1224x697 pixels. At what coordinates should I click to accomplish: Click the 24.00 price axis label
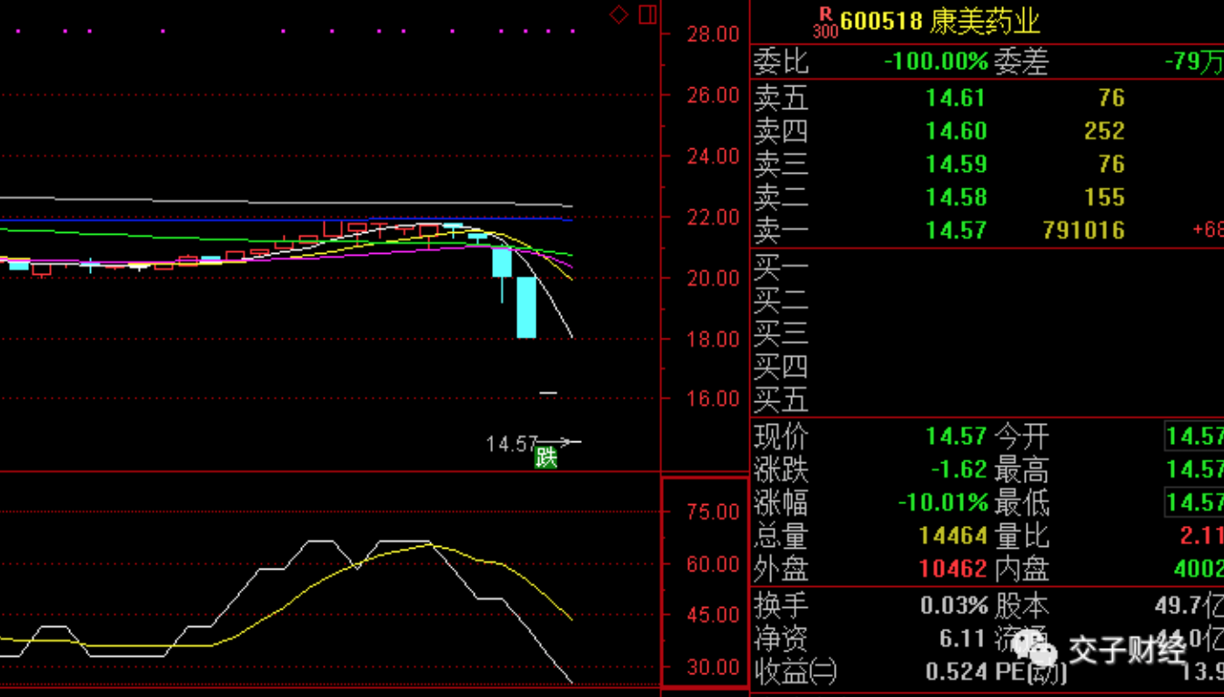click(x=714, y=157)
